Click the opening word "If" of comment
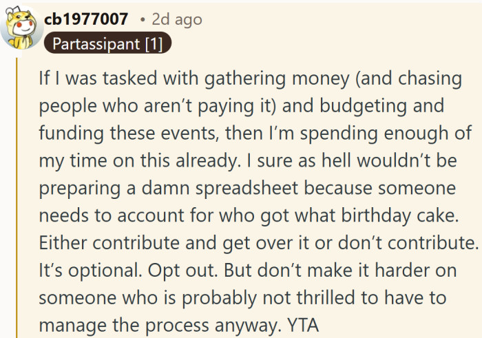Screen dimensions: 482x338 pyautogui.click(x=45, y=80)
